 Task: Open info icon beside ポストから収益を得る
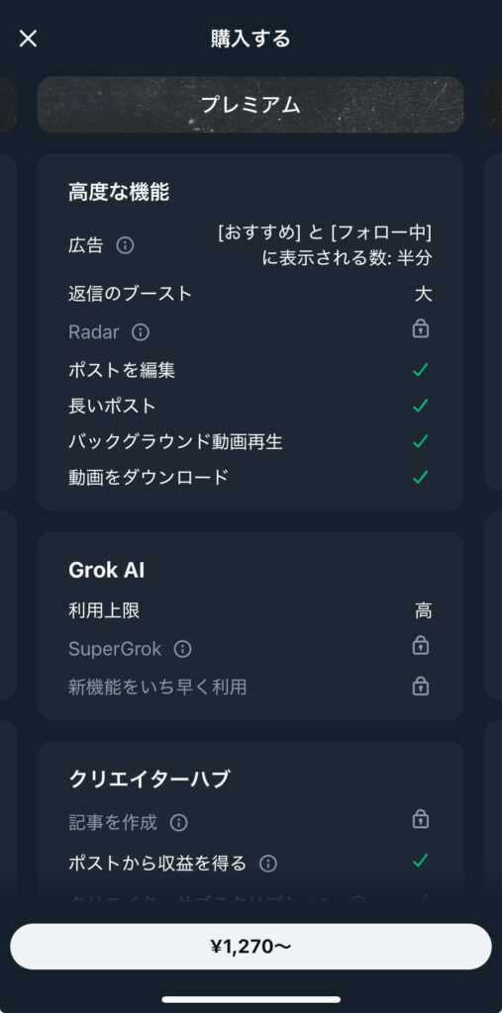tap(267, 864)
